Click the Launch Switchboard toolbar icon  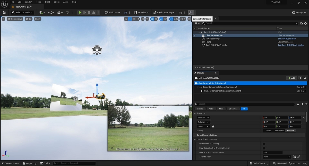click(191, 12)
